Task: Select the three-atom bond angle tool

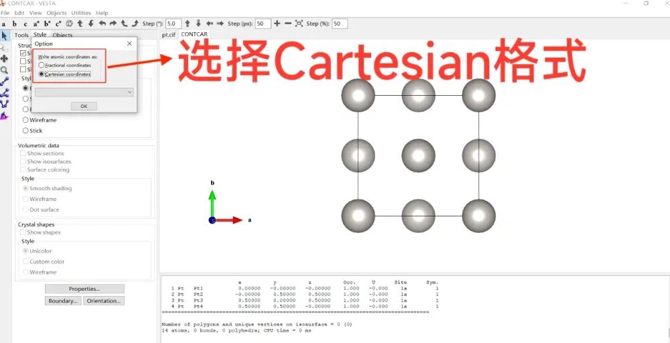Action: pyautogui.click(x=4, y=92)
